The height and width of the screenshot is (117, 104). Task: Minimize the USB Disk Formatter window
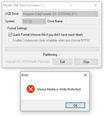pos(71,5)
